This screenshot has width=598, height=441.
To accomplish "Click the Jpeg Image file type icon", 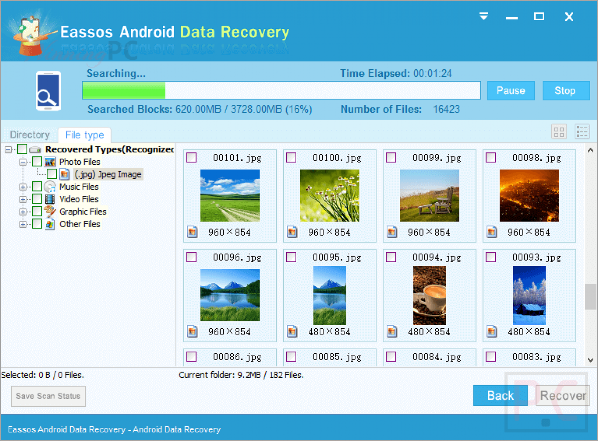I will coord(65,174).
